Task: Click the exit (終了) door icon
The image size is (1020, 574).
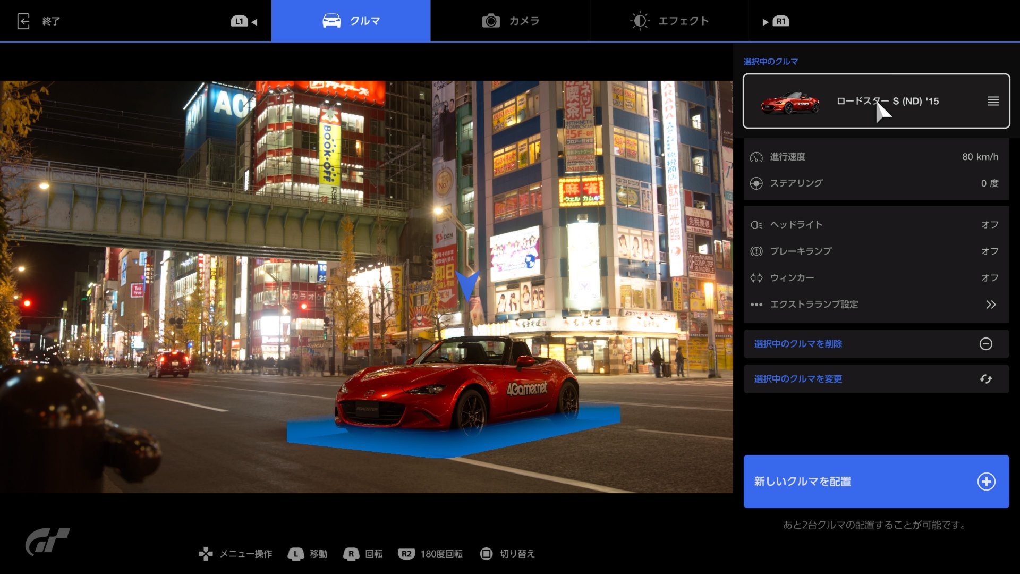Action: [23, 21]
